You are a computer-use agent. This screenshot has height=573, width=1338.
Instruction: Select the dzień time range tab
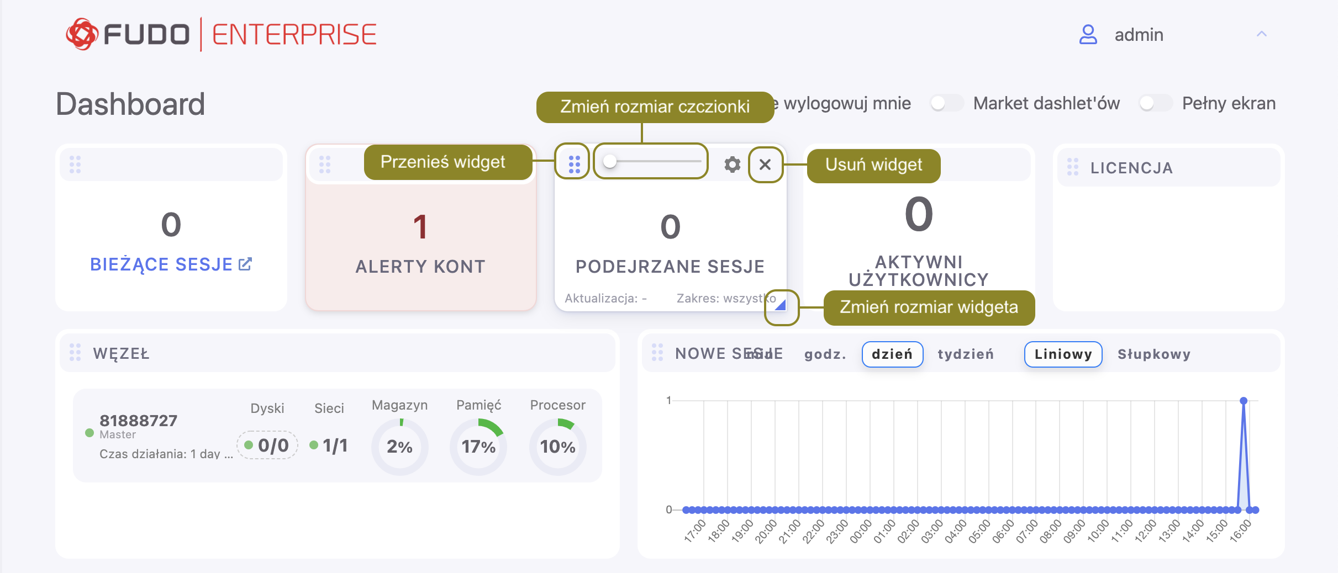(892, 354)
